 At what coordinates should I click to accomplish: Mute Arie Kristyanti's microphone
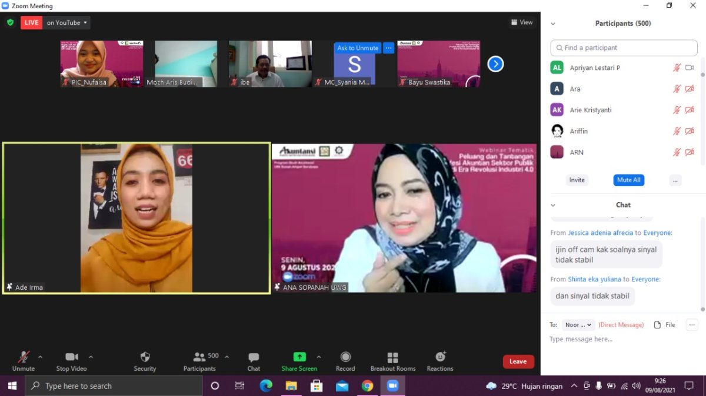pyautogui.click(x=677, y=110)
